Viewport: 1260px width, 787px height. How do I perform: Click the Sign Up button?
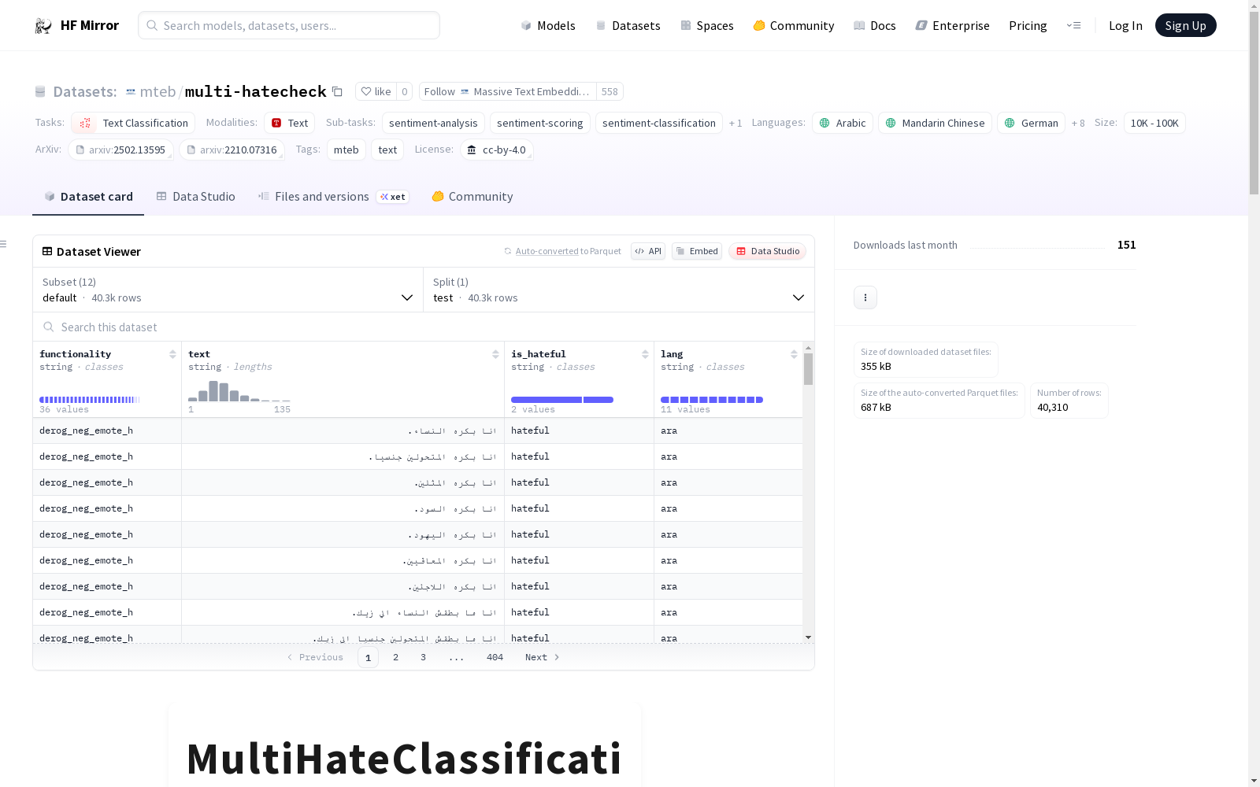[1185, 25]
